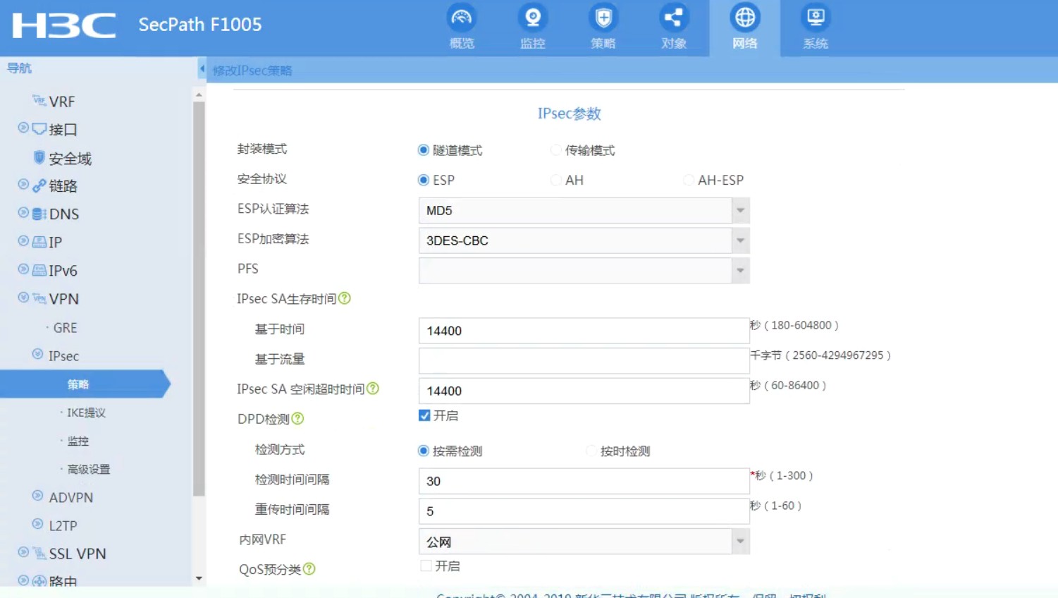Click the 基于时间 lifetime field
This screenshot has height=598, width=1058.
point(584,331)
